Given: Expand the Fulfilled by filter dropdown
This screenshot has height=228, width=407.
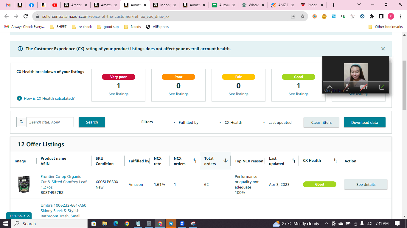Looking at the screenshot, I should click(186, 122).
